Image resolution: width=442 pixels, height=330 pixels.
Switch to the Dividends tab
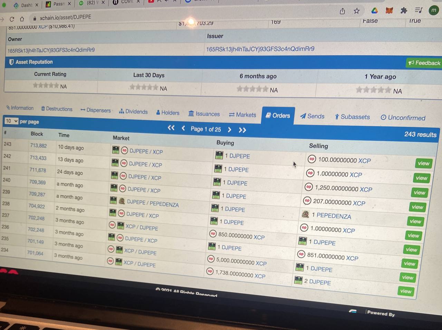[x=133, y=111]
